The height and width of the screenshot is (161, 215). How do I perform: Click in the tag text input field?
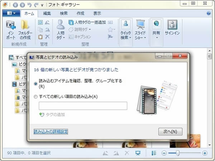coord(83,106)
